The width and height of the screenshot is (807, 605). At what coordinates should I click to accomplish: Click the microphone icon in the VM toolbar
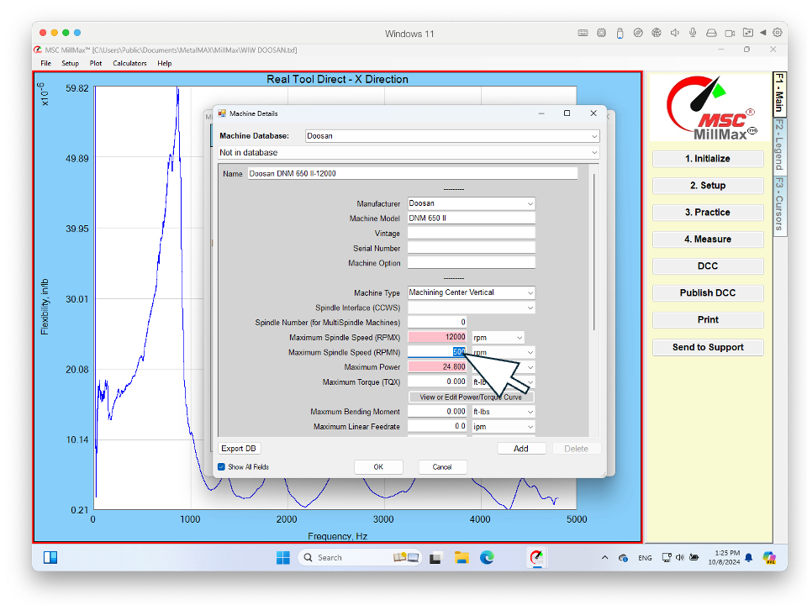point(693,33)
